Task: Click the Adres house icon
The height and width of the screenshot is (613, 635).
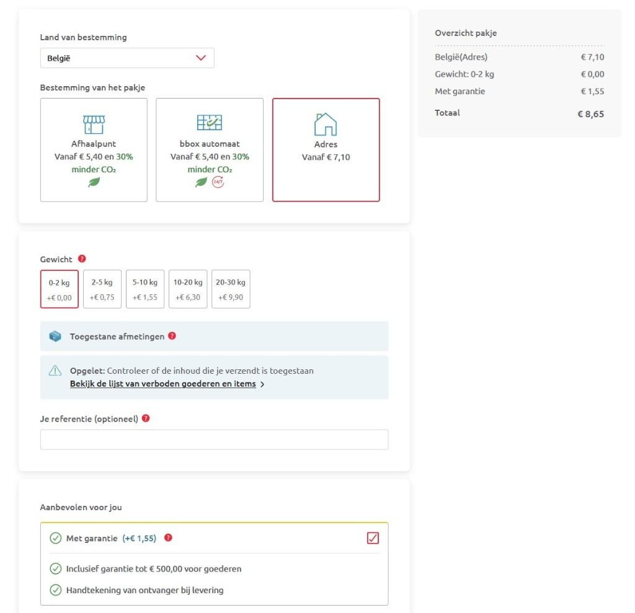Action: [326, 124]
